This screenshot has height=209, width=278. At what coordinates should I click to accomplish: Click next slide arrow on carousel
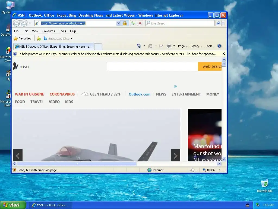tap(175, 155)
